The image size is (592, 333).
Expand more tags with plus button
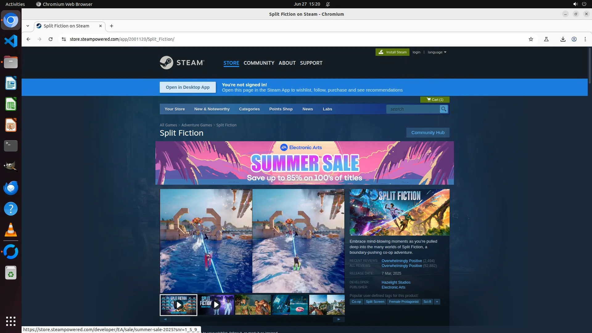coord(437,302)
